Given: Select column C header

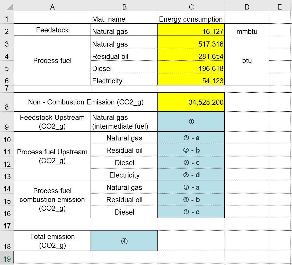Looking at the screenshot, I should (x=191, y=7).
